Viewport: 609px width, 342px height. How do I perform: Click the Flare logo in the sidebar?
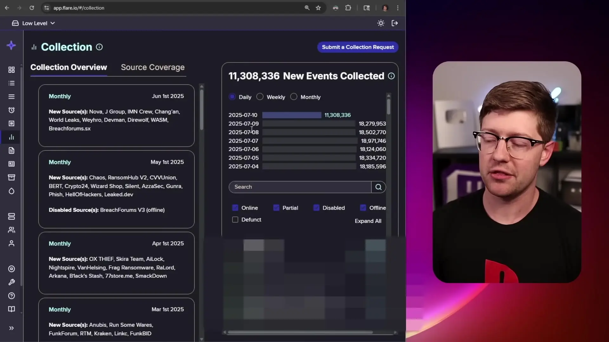click(x=11, y=45)
